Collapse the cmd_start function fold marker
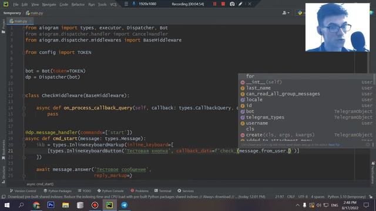376x211 pixels. coord(23,139)
